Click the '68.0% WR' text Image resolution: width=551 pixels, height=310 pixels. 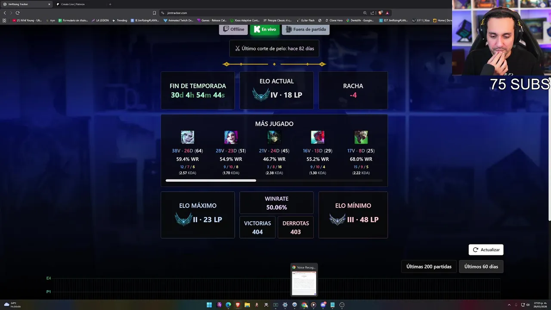pos(361,159)
